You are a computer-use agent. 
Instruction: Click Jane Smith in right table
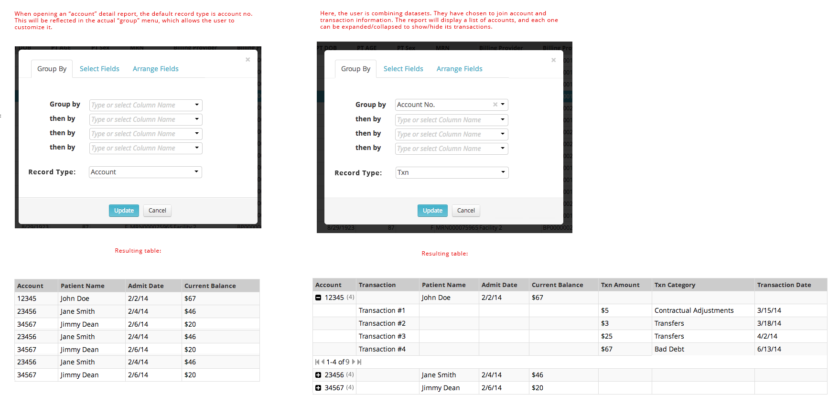click(x=439, y=375)
